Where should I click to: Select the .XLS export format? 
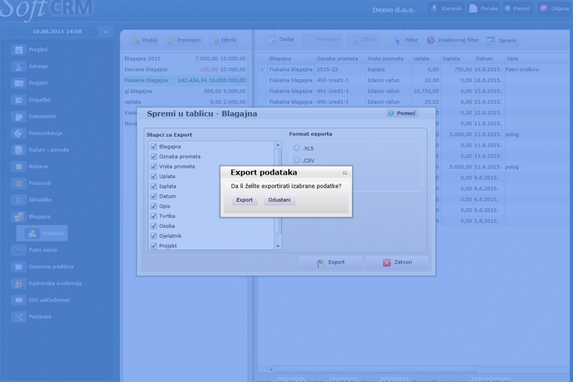tap(297, 149)
